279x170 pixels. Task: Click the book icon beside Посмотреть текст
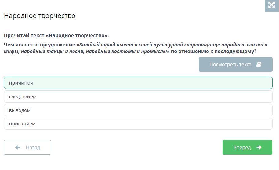point(259,64)
